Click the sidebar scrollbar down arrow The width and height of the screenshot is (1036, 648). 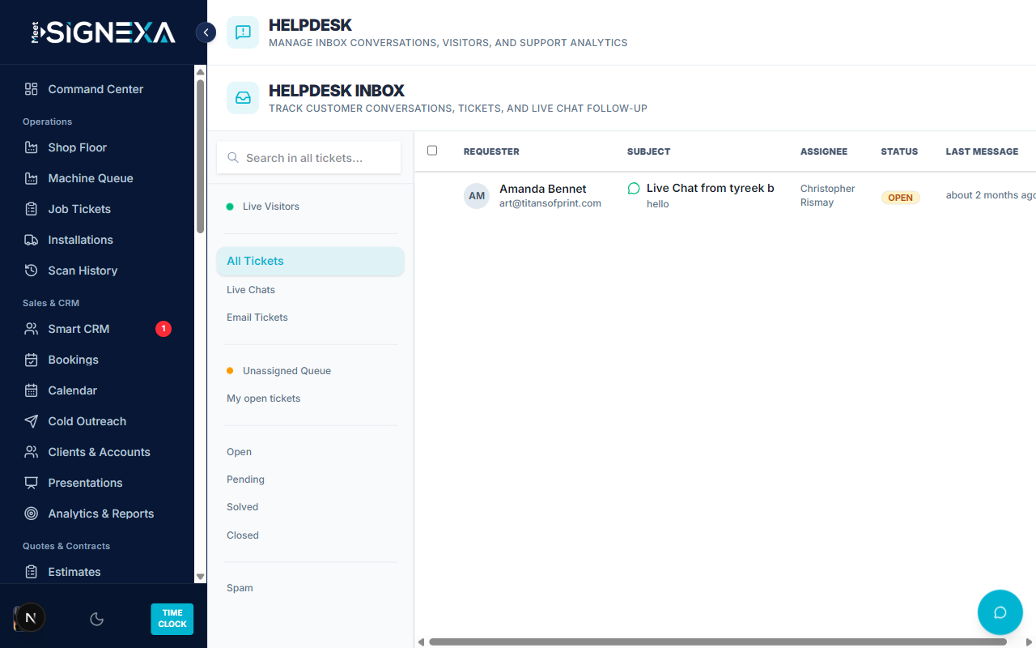pyautogui.click(x=201, y=577)
